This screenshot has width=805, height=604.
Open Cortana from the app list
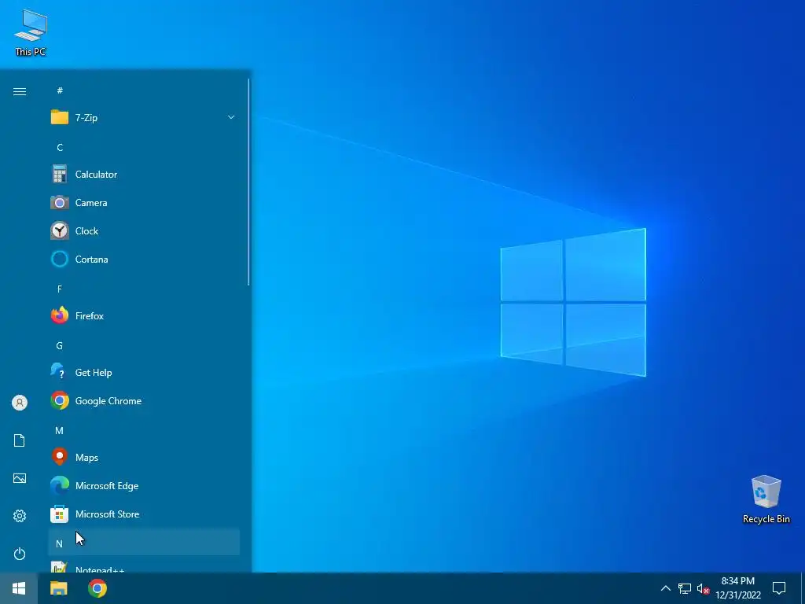[x=144, y=260]
